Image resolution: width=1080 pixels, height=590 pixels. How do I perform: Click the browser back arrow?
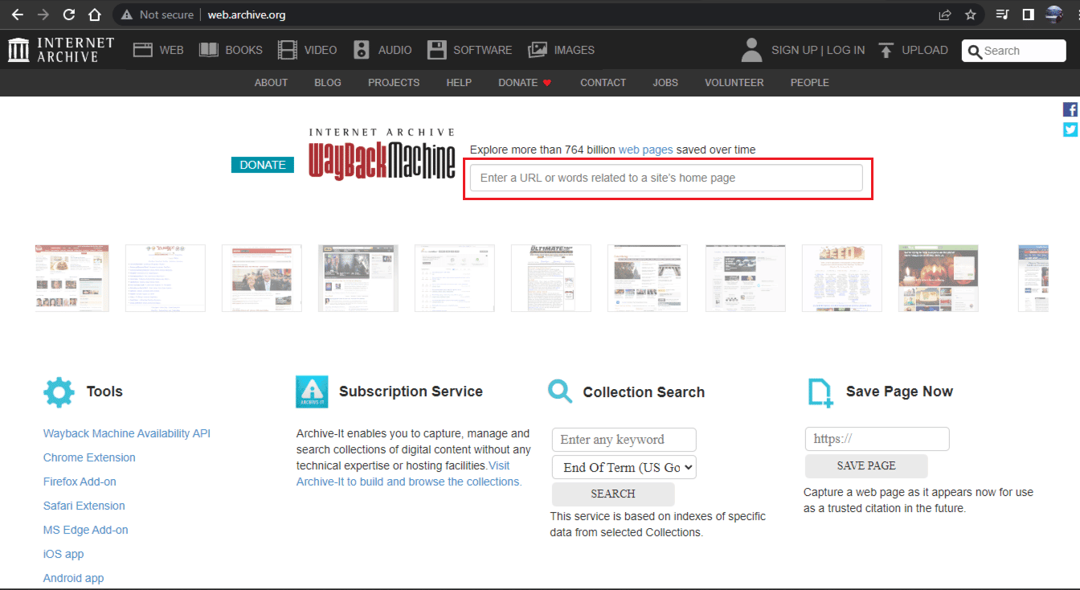pos(18,14)
